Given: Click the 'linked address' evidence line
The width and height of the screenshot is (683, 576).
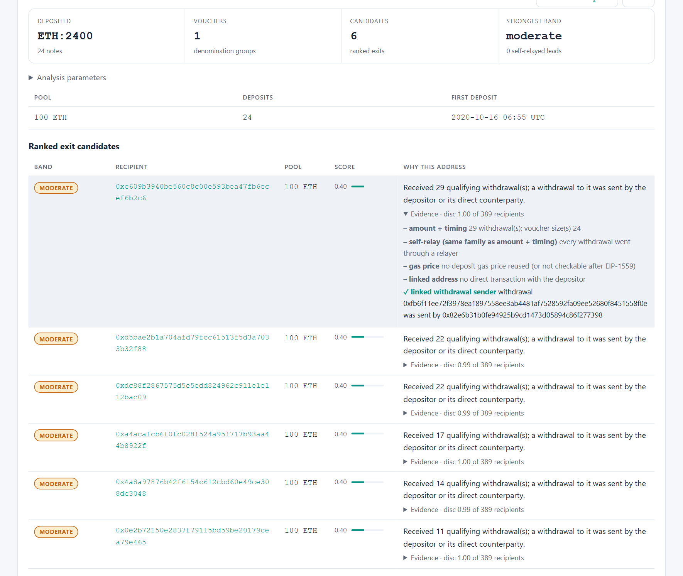Looking at the screenshot, I should [494, 279].
